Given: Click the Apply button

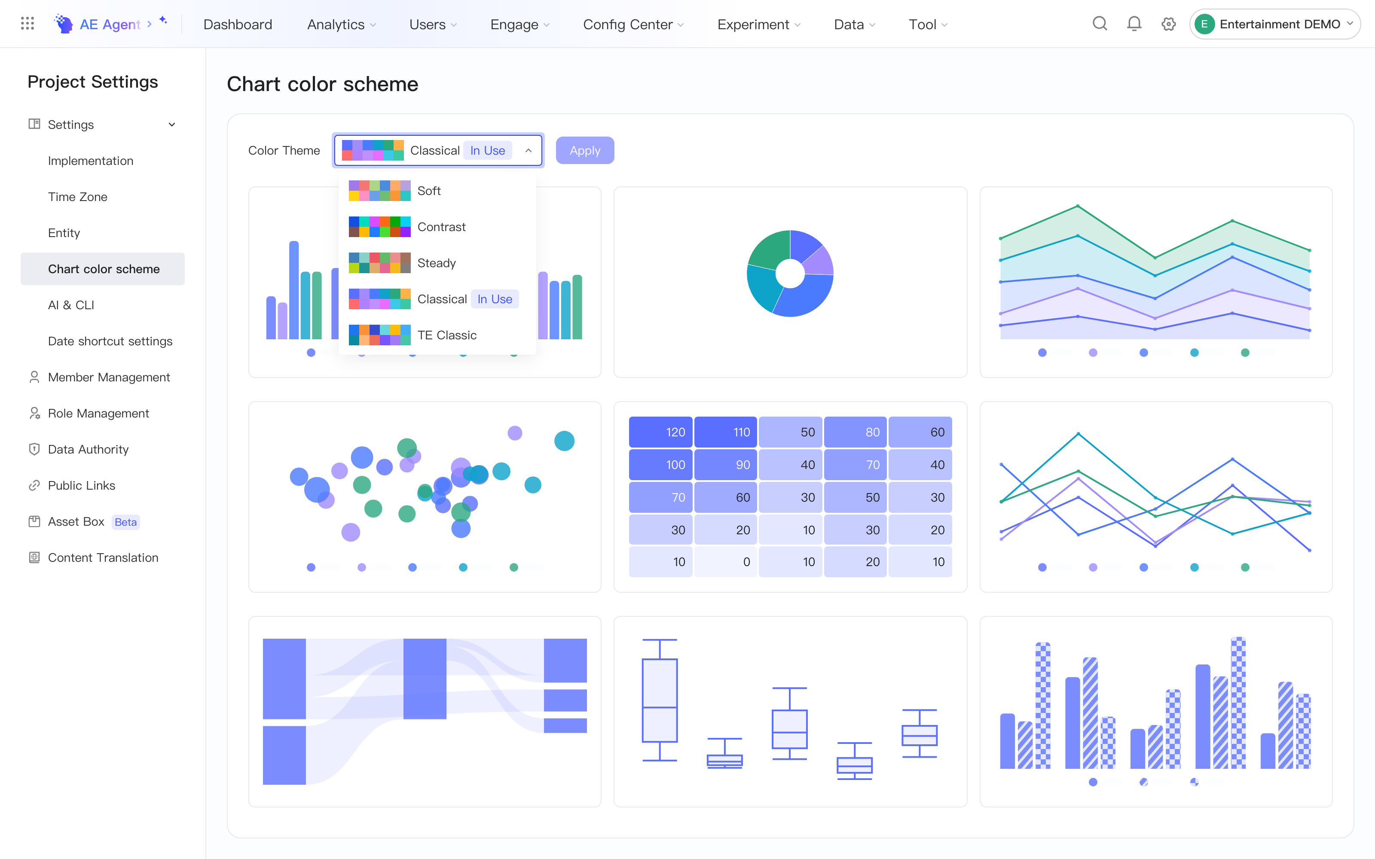Looking at the screenshot, I should click(x=585, y=151).
